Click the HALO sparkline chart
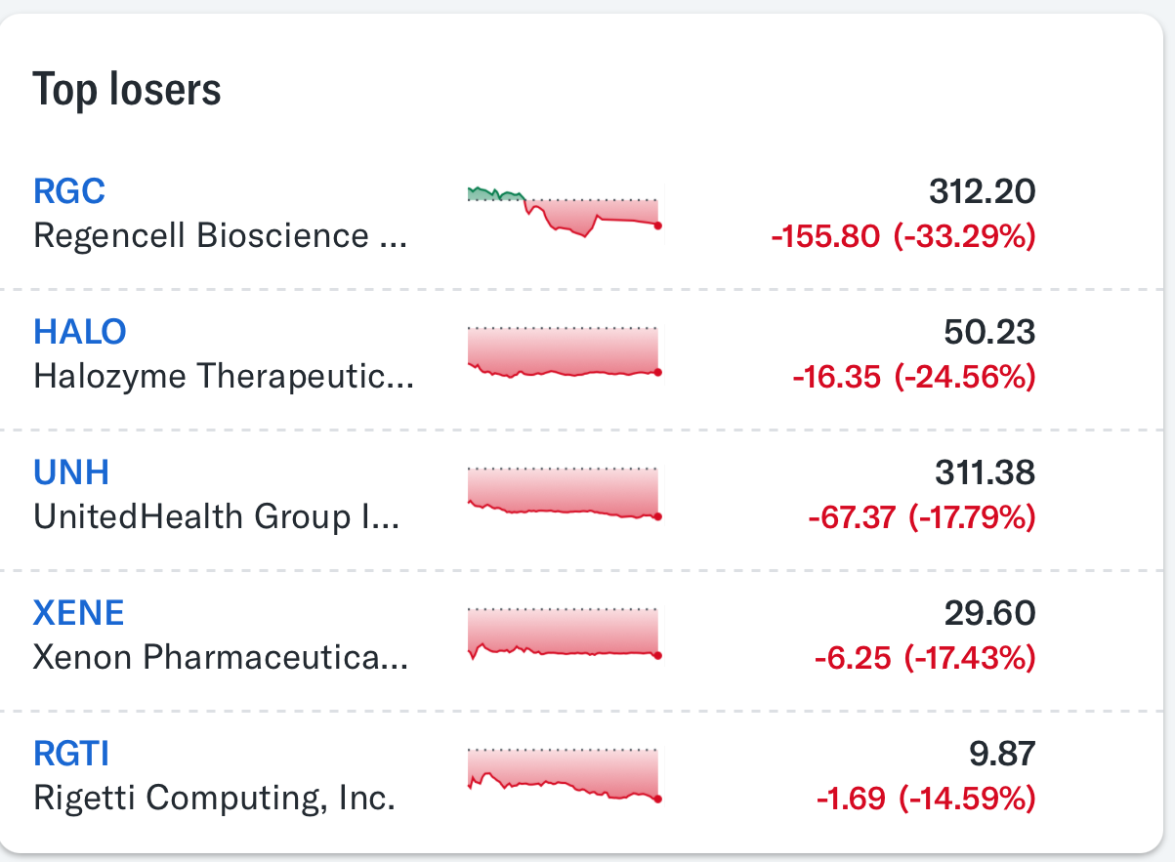 tap(566, 352)
